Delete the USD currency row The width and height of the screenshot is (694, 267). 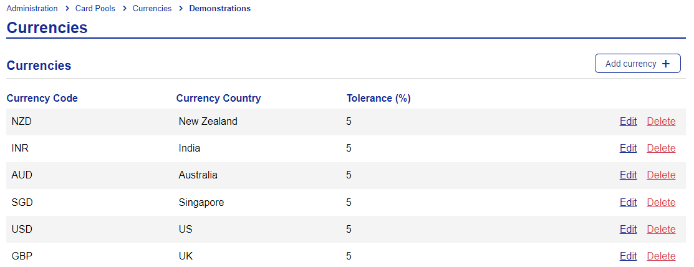click(x=661, y=230)
